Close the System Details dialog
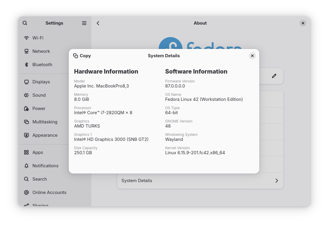This screenshot has height=226, width=328. pyautogui.click(x=252, y=56)
